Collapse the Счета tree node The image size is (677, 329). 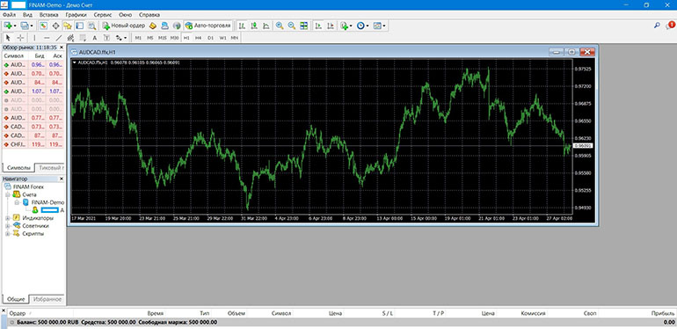click(7, 194)
